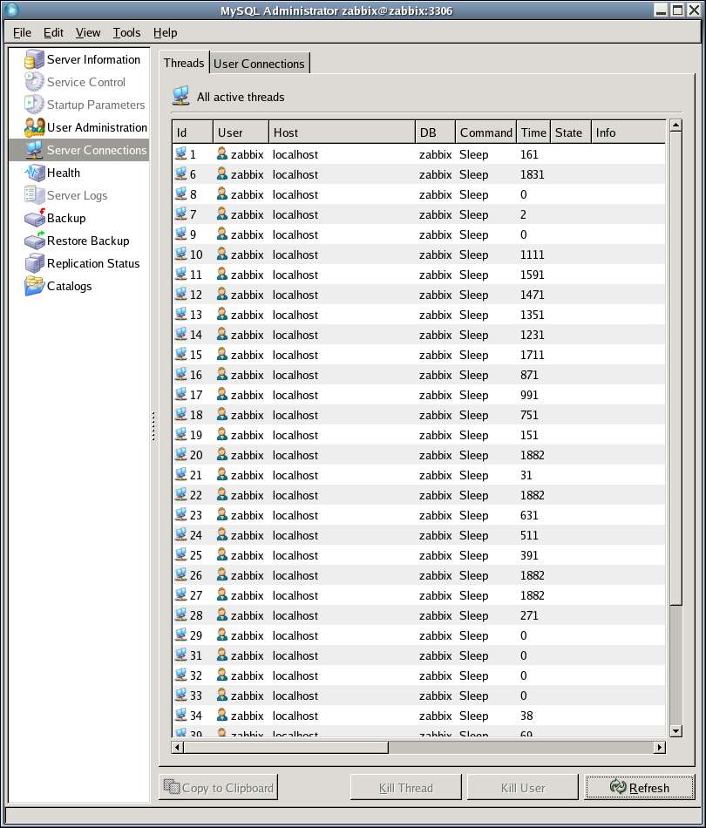
Task: Click the Server Connections sidebar icon
Action: coord(34,150)
